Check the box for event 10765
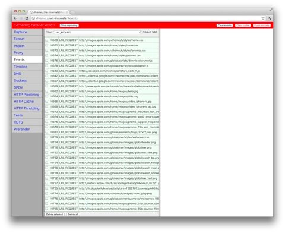The image size is (285, 233). 47,188
